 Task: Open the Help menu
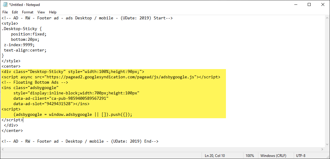[x=53, y=12]
